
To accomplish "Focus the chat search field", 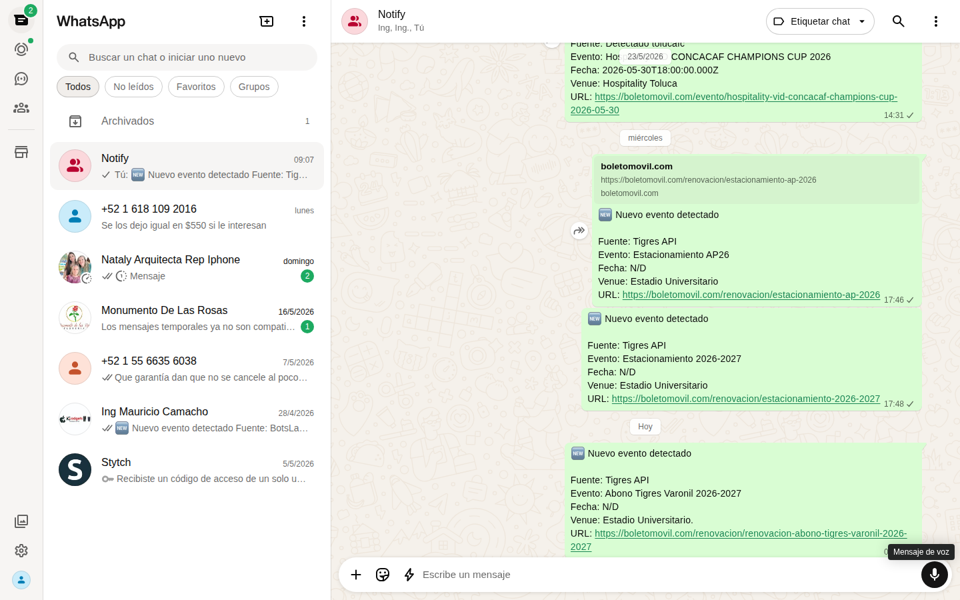I will coord(187,57).
